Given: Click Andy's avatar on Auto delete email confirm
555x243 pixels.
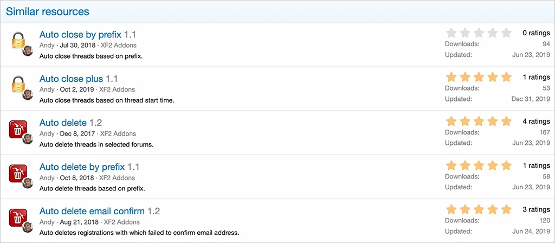Looking at the screenshot, I should tap(28, 228).
